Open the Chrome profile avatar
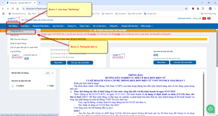 (210, 9)
